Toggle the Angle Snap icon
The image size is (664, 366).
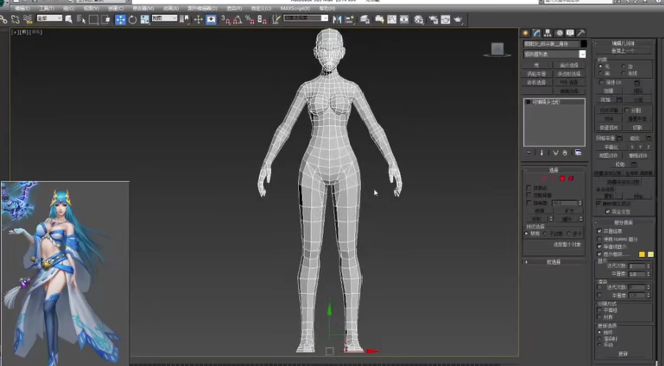[238, 20]
